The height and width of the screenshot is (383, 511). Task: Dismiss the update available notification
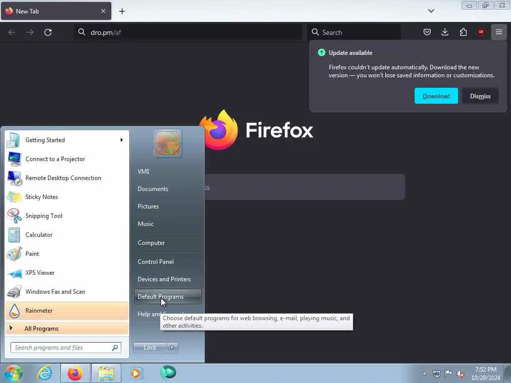[480, 96]
